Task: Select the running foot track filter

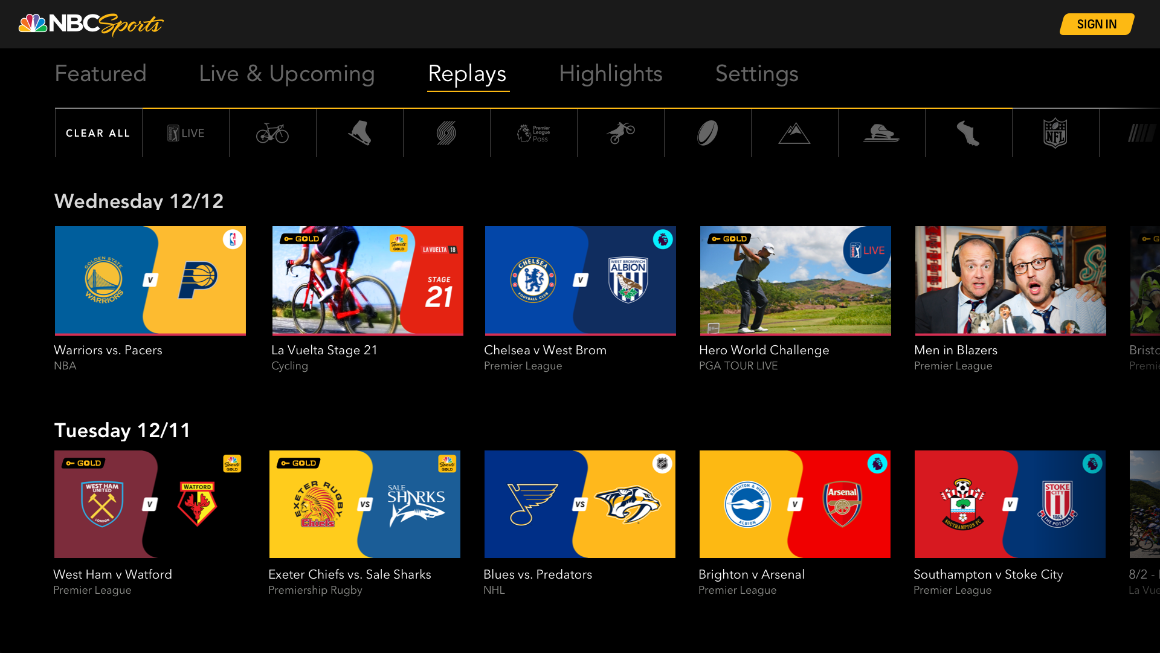Action: coord(968,133)
